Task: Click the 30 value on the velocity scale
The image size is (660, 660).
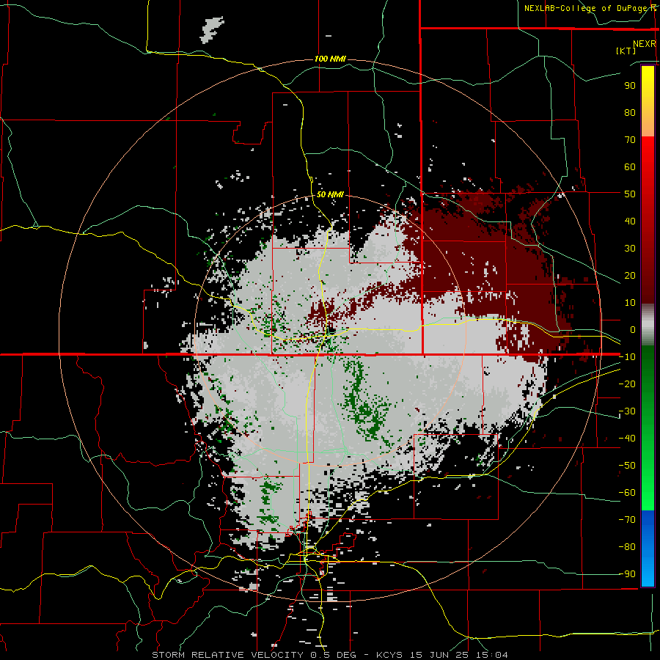Action: [x=630, y=249]
